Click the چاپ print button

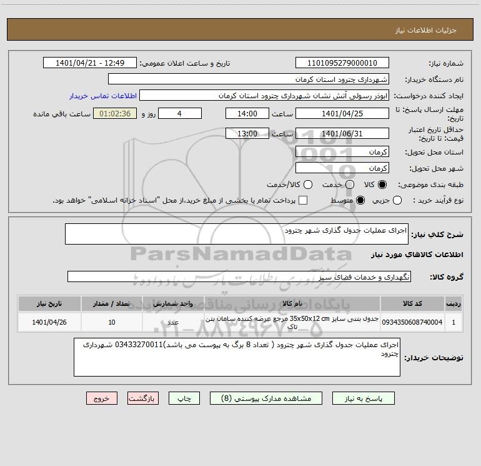(184, 398)
